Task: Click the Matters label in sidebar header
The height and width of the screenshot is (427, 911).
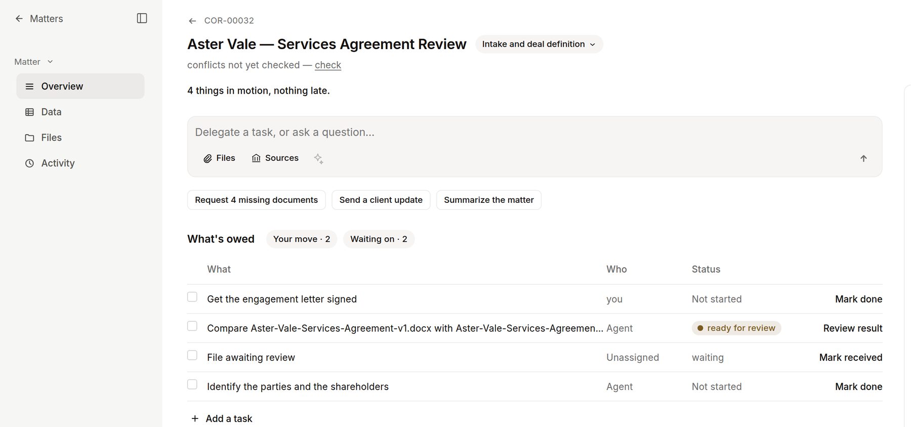Action: pyautogui.click(x=47, y=19)
